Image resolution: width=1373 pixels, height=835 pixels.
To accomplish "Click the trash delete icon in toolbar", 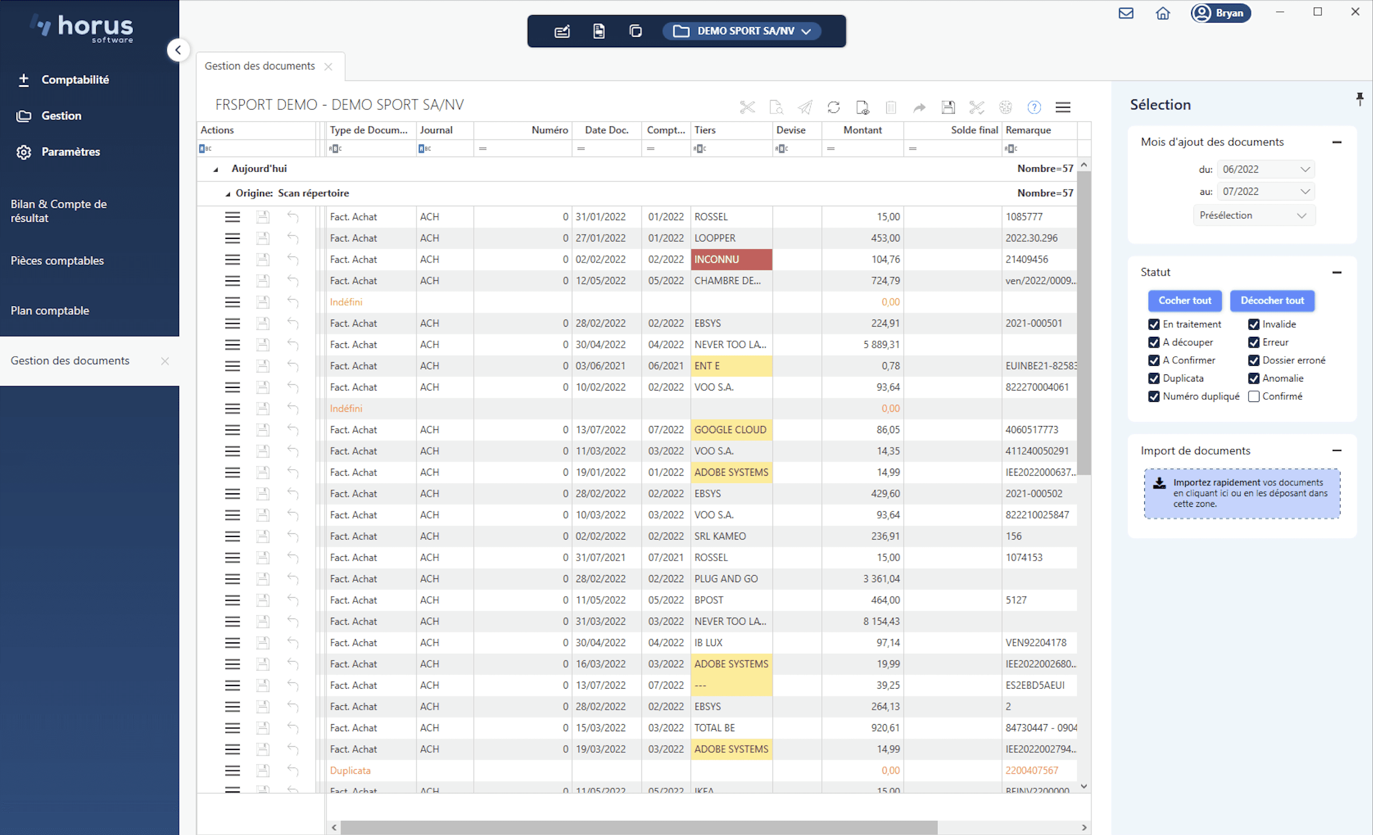I will [890, 107].
